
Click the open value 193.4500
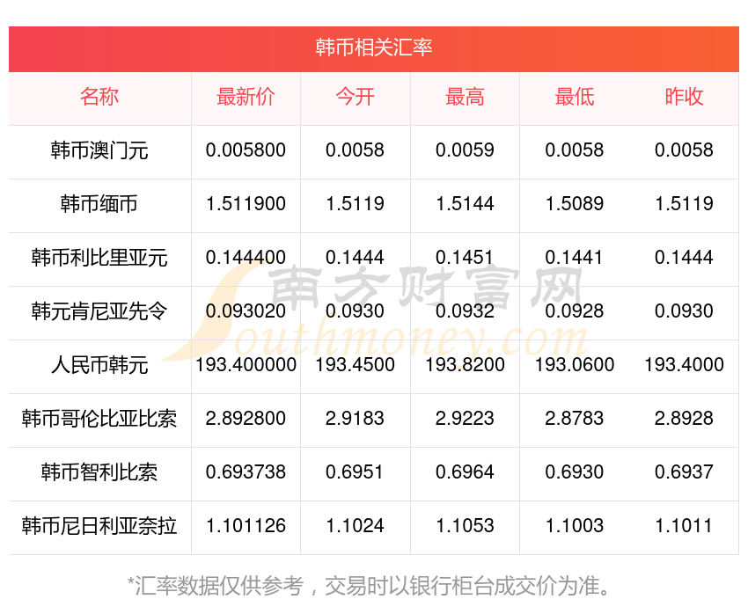(x=355, y=365)
